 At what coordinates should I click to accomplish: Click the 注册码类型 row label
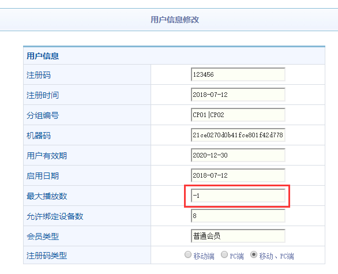pos(47,256)
